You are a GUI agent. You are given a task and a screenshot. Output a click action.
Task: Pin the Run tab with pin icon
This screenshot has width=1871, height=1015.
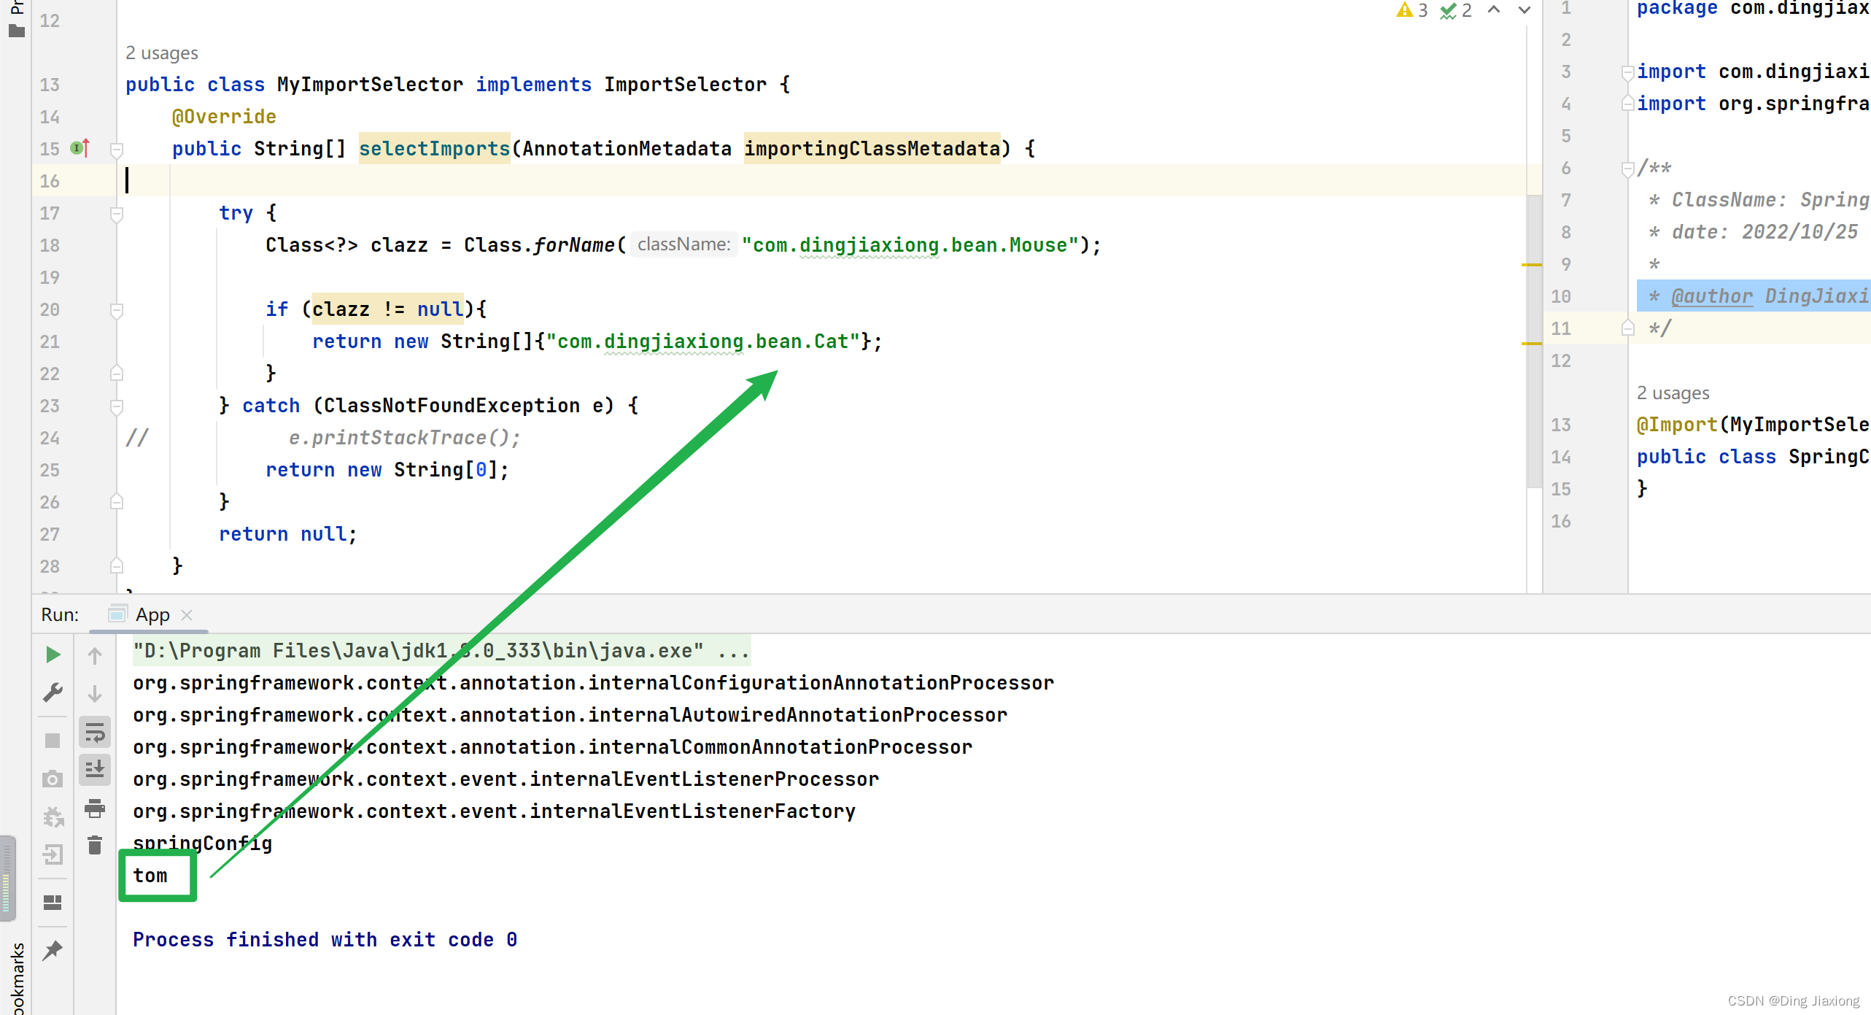[53, 950]
